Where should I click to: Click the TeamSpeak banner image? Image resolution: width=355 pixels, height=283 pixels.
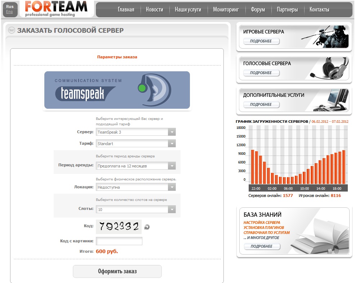click(x=117, y=90)
